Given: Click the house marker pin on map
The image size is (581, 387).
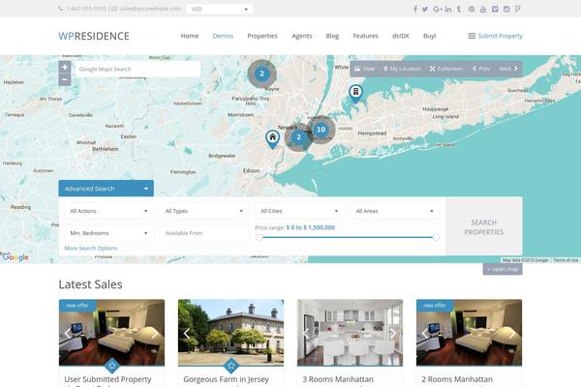Looking at the screenshot, I should (272, 139).
